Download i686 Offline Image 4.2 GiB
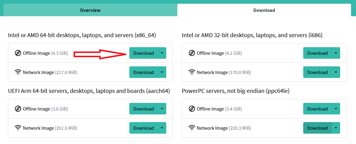356x144 pixels. [317, 53]
